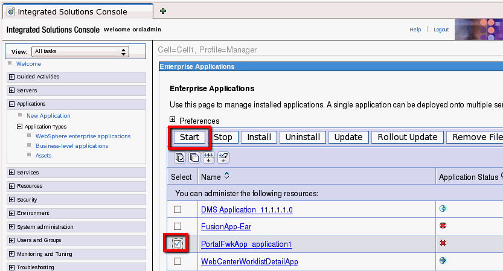Click the Install button

pyautogui.click(x=259, y=137)
